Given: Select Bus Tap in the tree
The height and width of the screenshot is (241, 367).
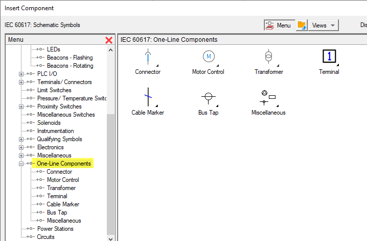Looking at the screenshot, I should 57,212.
